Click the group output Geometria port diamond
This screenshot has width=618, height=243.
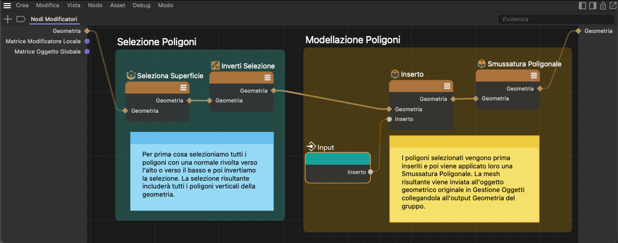[579, 31]
